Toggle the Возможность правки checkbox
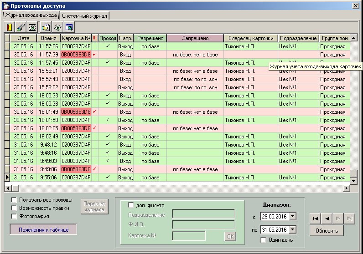This screenshot has width=363, height=254. pos(14,208)
